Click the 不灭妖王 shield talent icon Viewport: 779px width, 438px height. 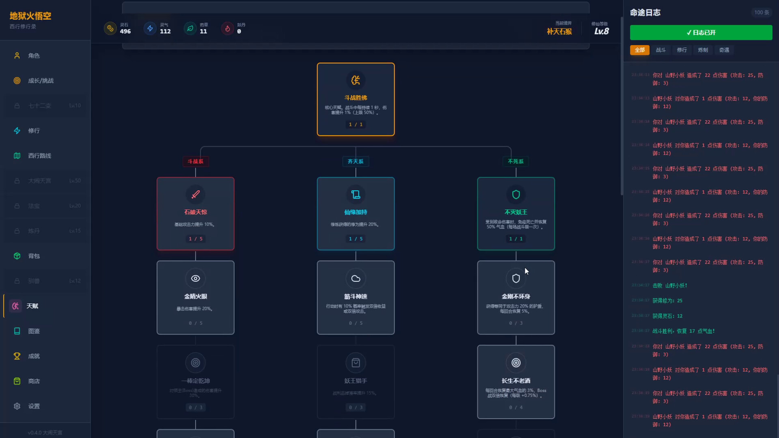pos(516,194)
